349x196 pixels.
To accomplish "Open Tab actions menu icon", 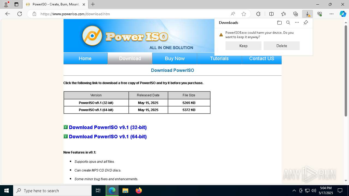I will point(16,4).
